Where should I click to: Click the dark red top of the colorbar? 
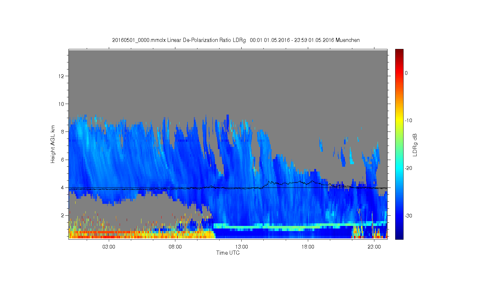click(399, 52)
